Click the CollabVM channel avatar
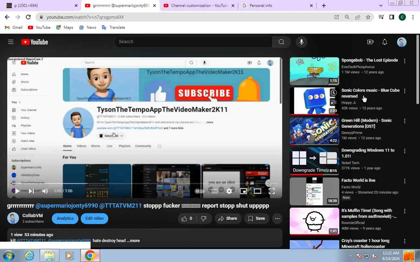This screenshot has height=262, width=420. tap(13, 218)
